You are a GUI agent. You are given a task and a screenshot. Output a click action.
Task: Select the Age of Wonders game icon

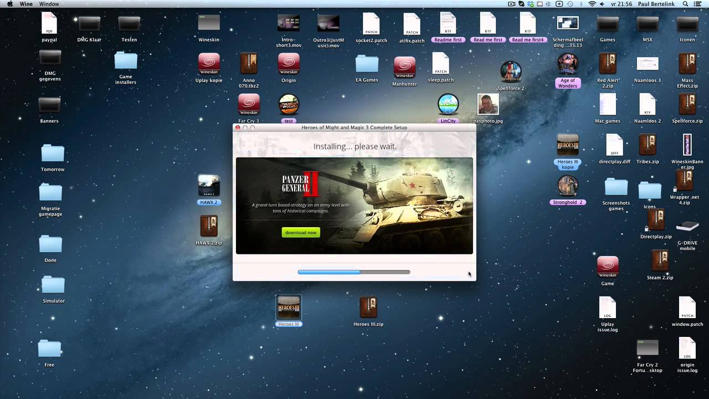tap(568, 64)
